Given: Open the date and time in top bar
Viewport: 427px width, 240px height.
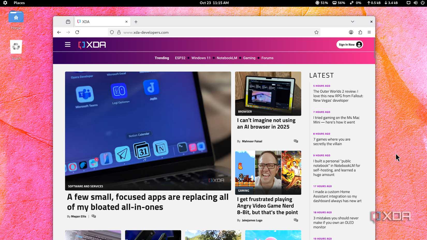Looking at the screenshot, I should (214, 3).
